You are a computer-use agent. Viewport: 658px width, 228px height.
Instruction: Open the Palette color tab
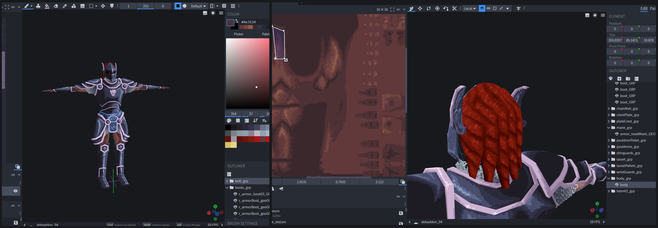tap(266, 34)
